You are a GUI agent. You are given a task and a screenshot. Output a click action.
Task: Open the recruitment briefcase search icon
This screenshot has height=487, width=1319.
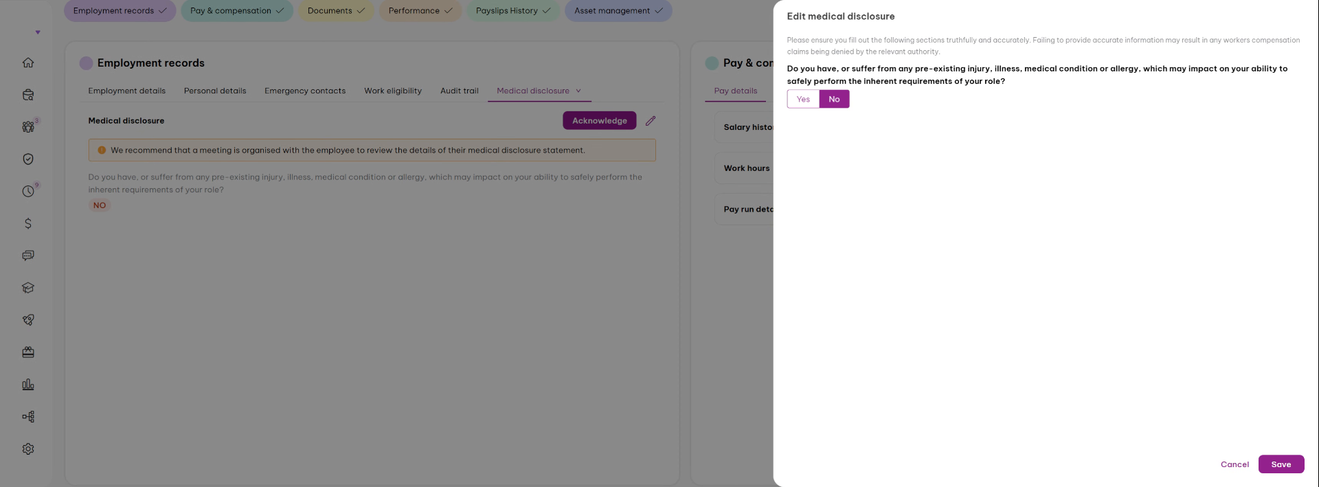[28, 95]
